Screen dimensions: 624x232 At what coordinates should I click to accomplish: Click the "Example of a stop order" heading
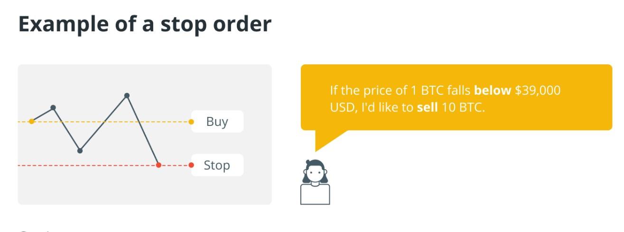145,24
